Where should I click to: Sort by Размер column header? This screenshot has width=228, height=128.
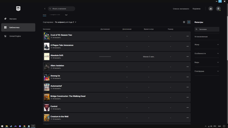(170, 29)
